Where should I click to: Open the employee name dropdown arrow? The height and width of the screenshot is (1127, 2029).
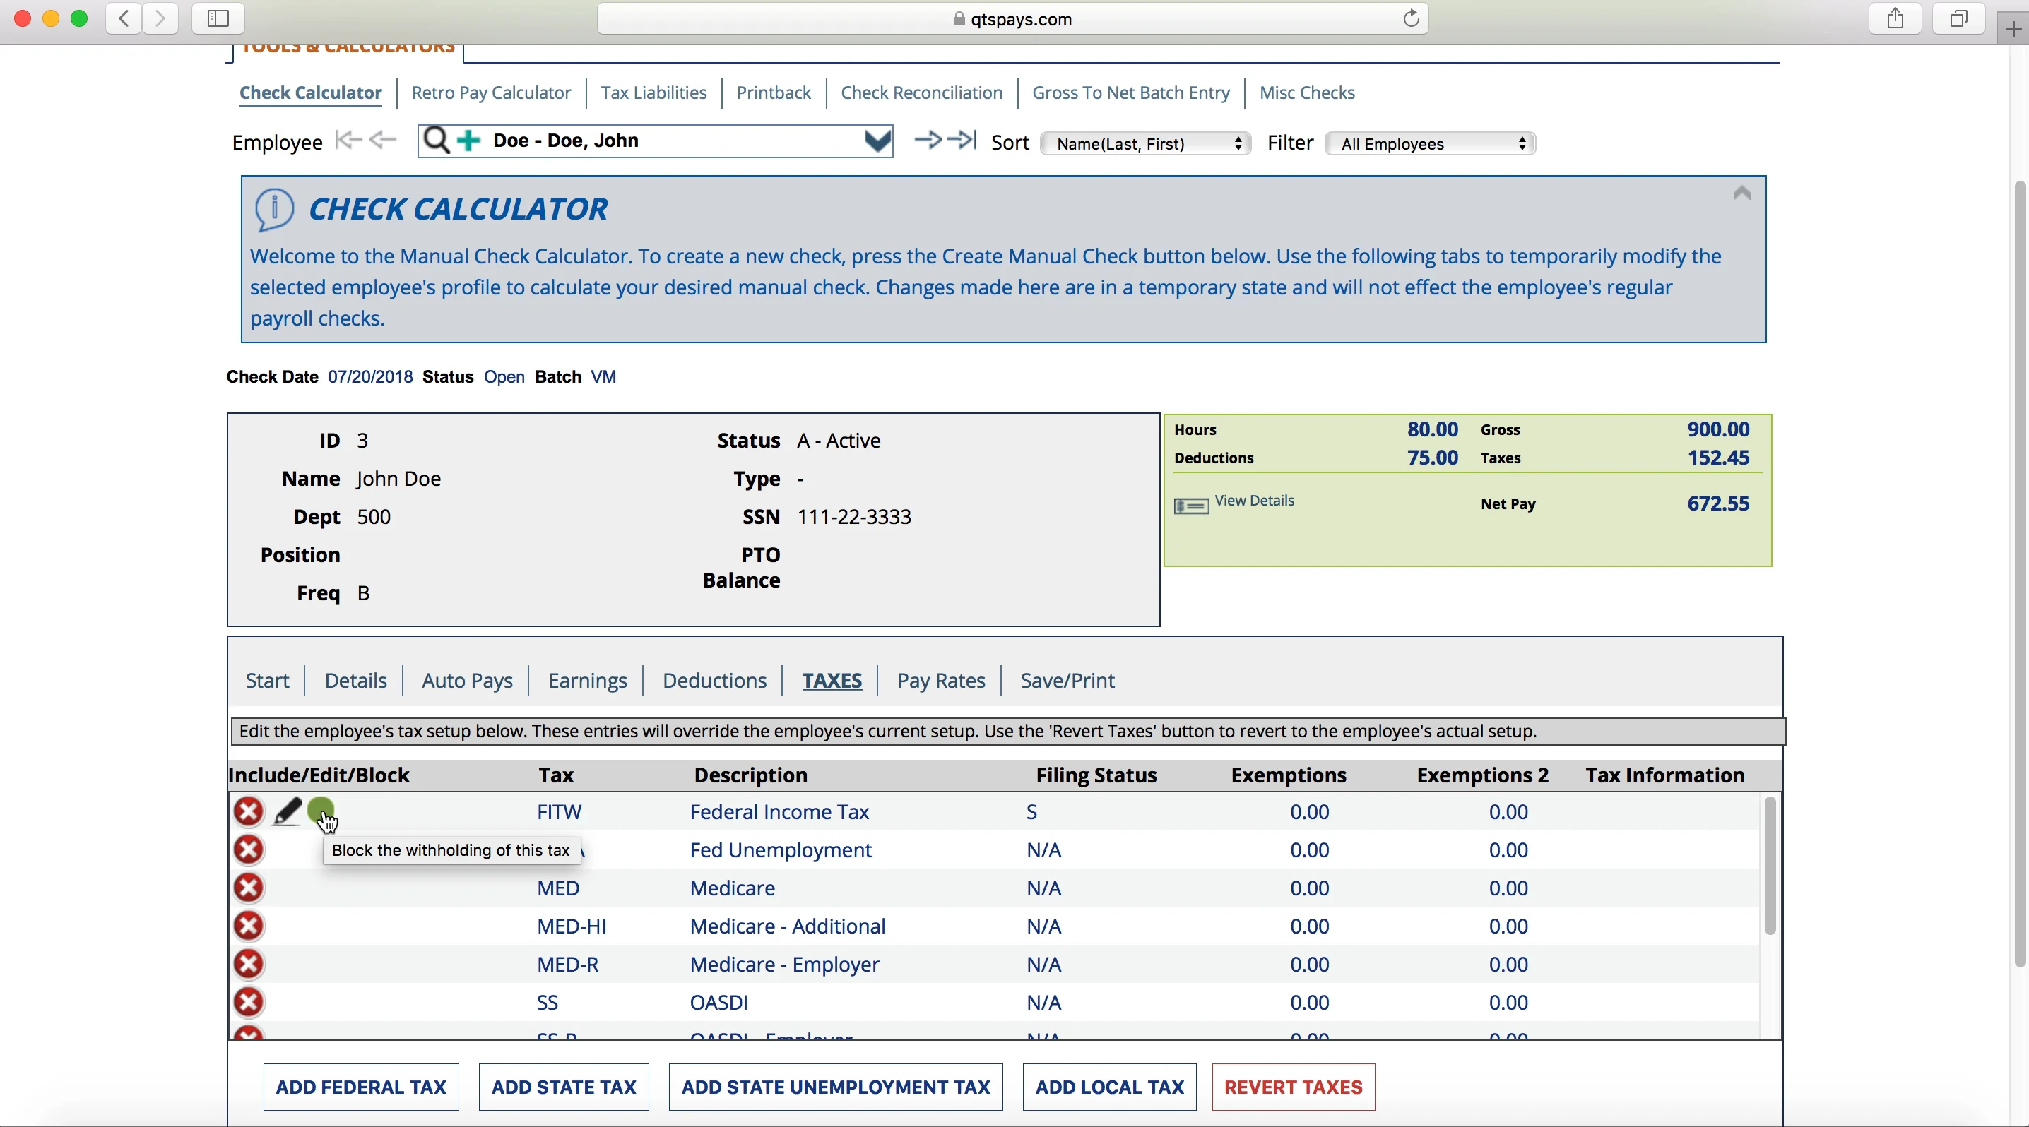877,142
